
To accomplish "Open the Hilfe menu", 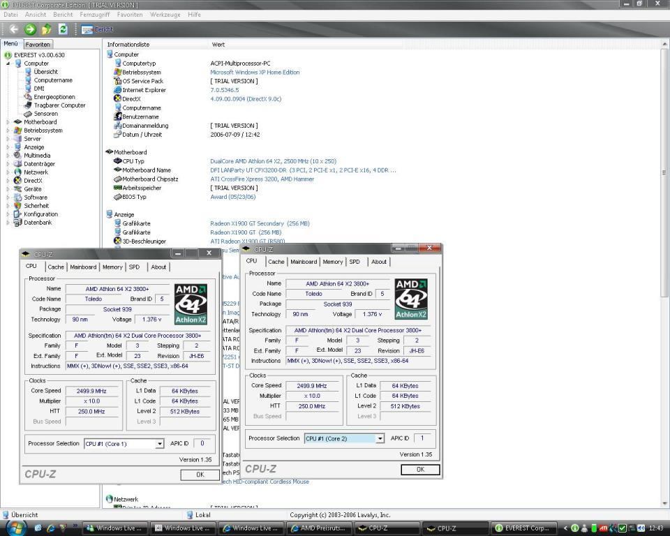I will [x=194, y=15].
